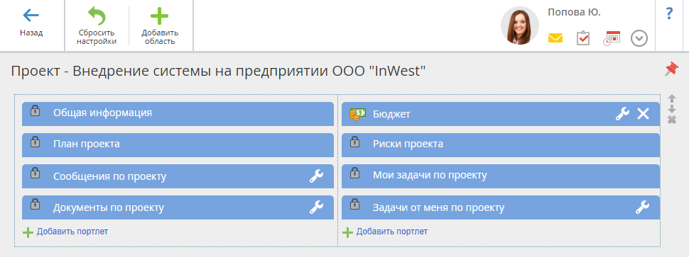Open the calendar icon in header
This screenshot has height=257, width=689.
(612, 38)
